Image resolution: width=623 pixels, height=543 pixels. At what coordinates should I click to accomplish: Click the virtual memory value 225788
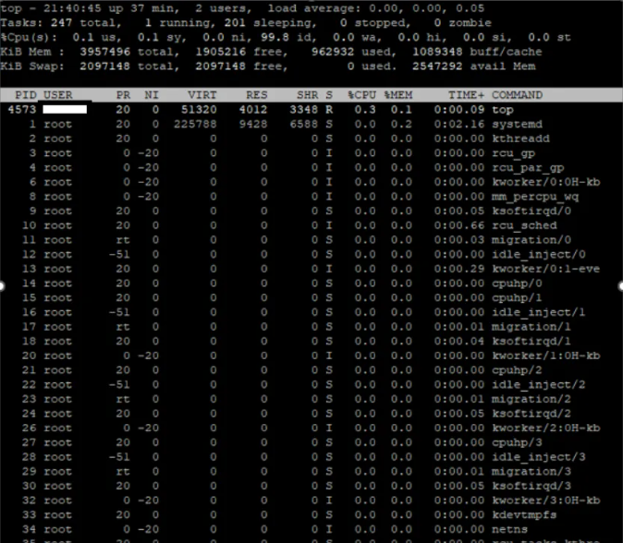[195, 125]
